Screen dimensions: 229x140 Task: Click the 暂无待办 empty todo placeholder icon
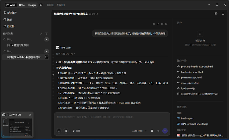click(x=200, y=34)
